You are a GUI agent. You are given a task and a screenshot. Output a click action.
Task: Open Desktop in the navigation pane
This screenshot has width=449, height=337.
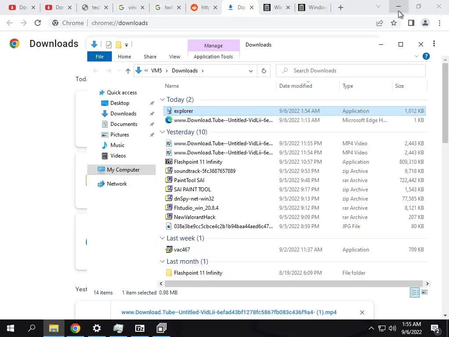120,103
